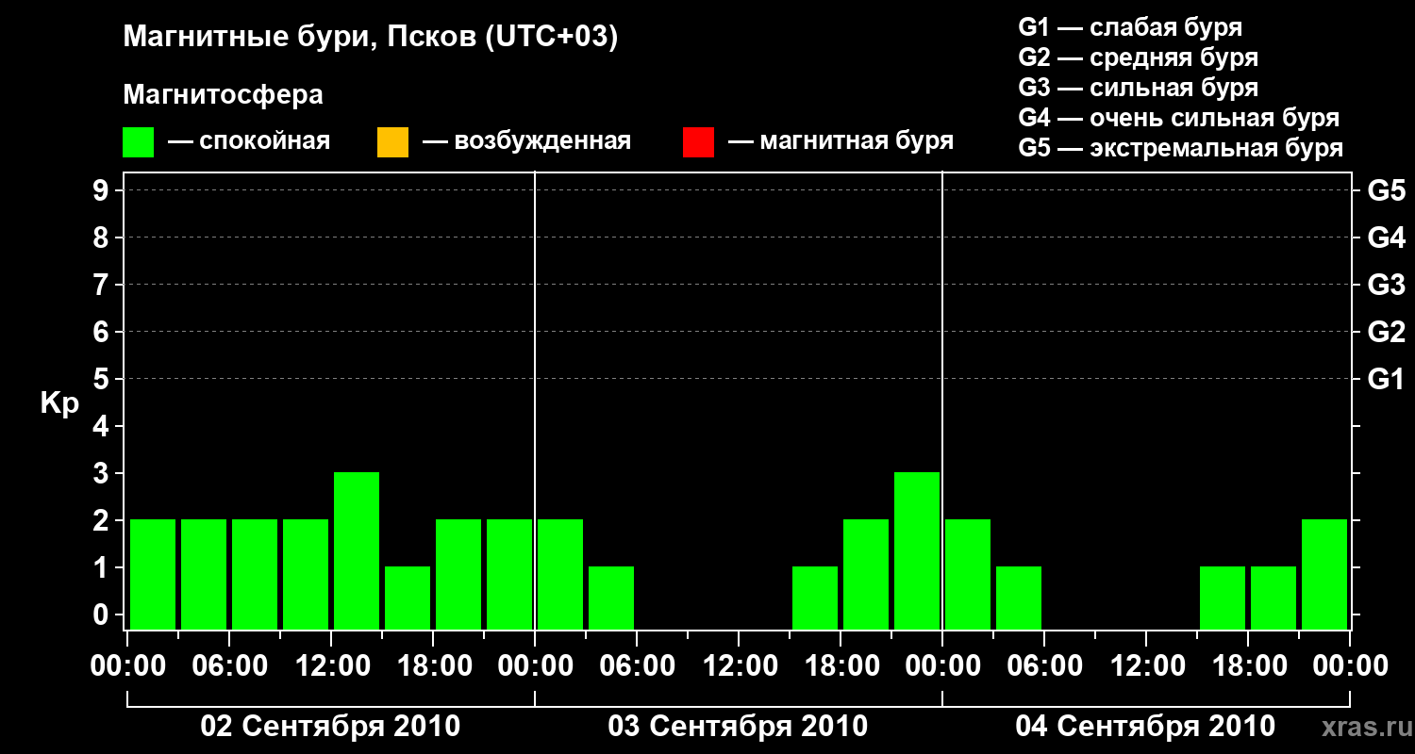Click the '— магнитная буря' legend label

841,142
